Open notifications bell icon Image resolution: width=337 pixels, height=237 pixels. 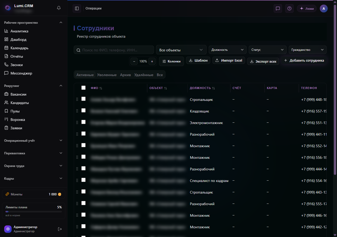(x=59, y=8)
